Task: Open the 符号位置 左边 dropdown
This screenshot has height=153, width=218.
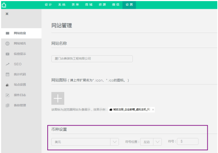Action: click(151, 142)
